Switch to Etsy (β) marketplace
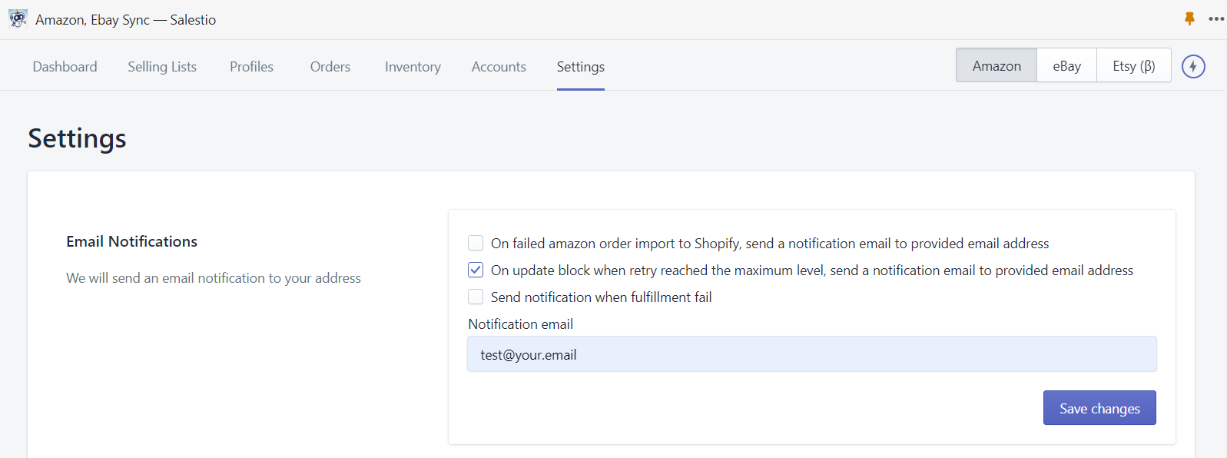 [x=1133, y=65]
